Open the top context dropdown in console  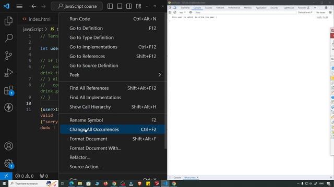click(182, 12)
